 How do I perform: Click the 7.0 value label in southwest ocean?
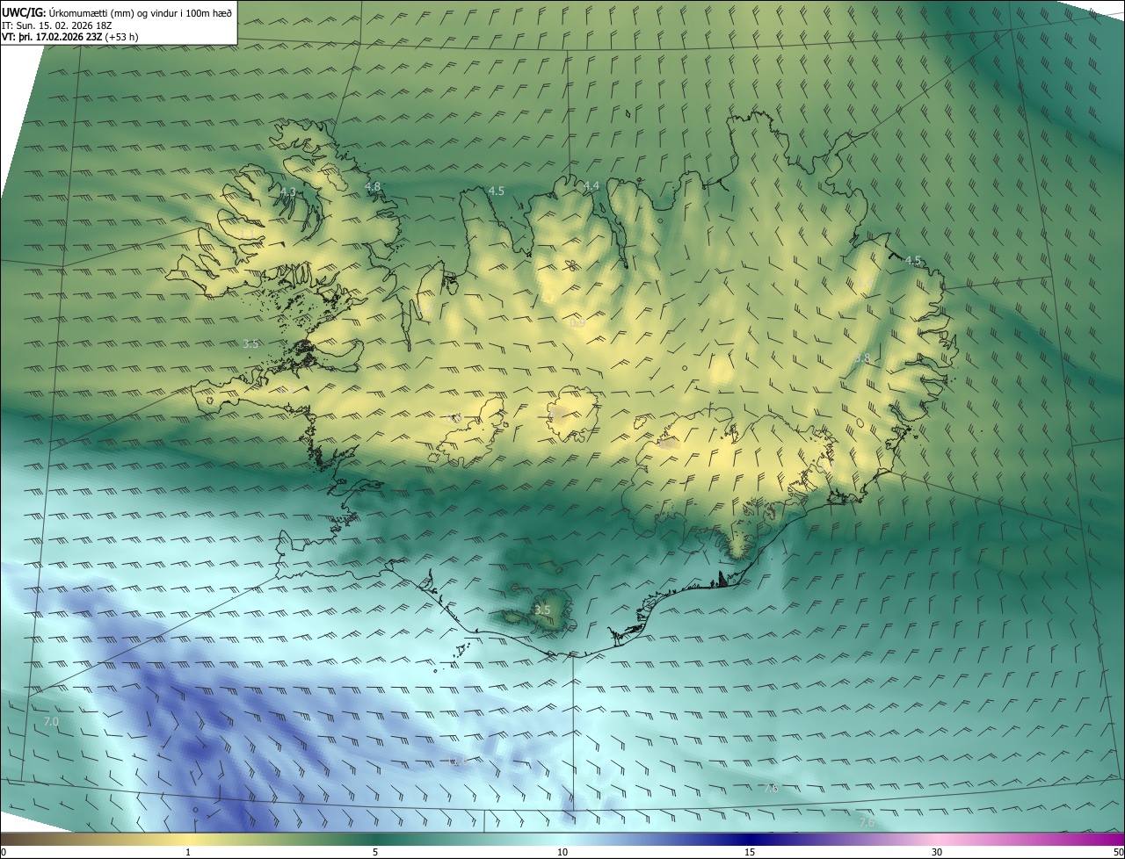50,721
